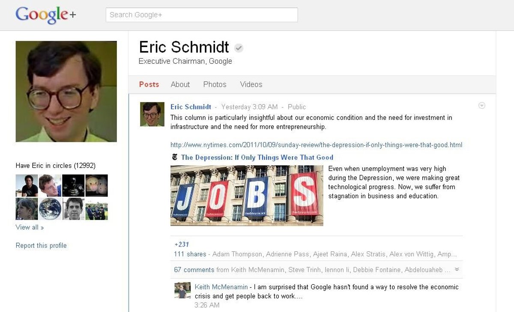
Task: Click the small Eric Schmidt avatar on the post
Action: 152,114
